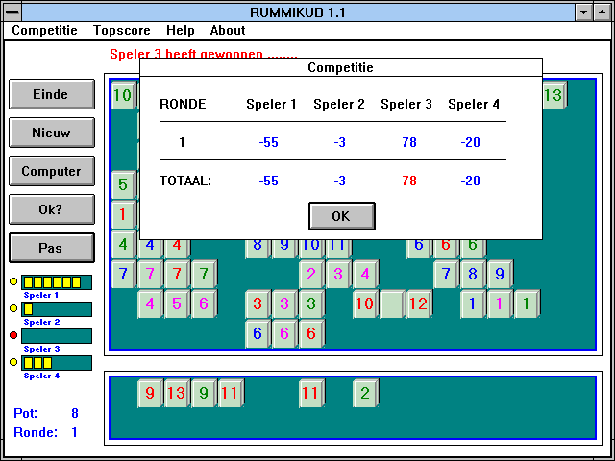615x461 pixels.
Task: Open the Help menu
Action: pyautogui.click(x=180, y=30)
